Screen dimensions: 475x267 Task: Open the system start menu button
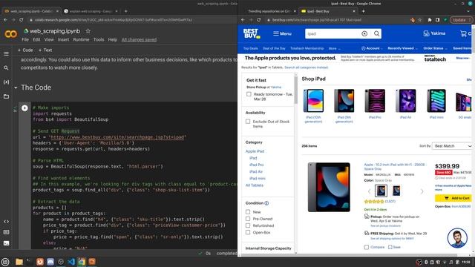(x=5, y=262)
